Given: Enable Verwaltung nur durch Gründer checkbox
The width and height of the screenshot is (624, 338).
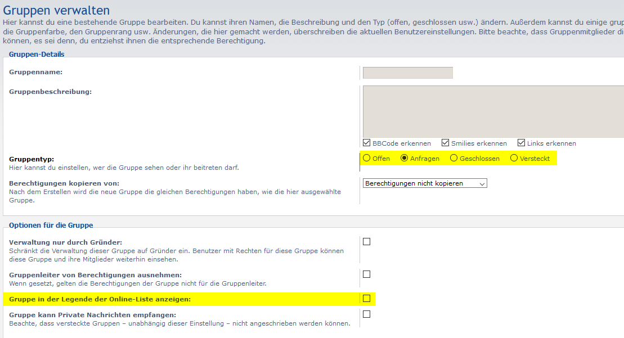Looking at the screenshot, I should (367, 242).
